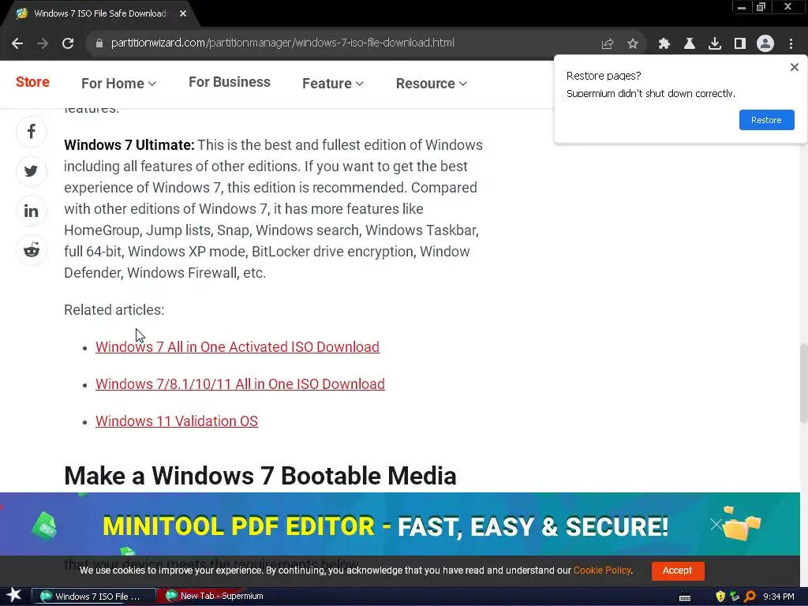The width and height of the screenshot is (808, 606).
Task: Select the Windows 7 ISO File Safe Download tab
Action: coord(100,13)
